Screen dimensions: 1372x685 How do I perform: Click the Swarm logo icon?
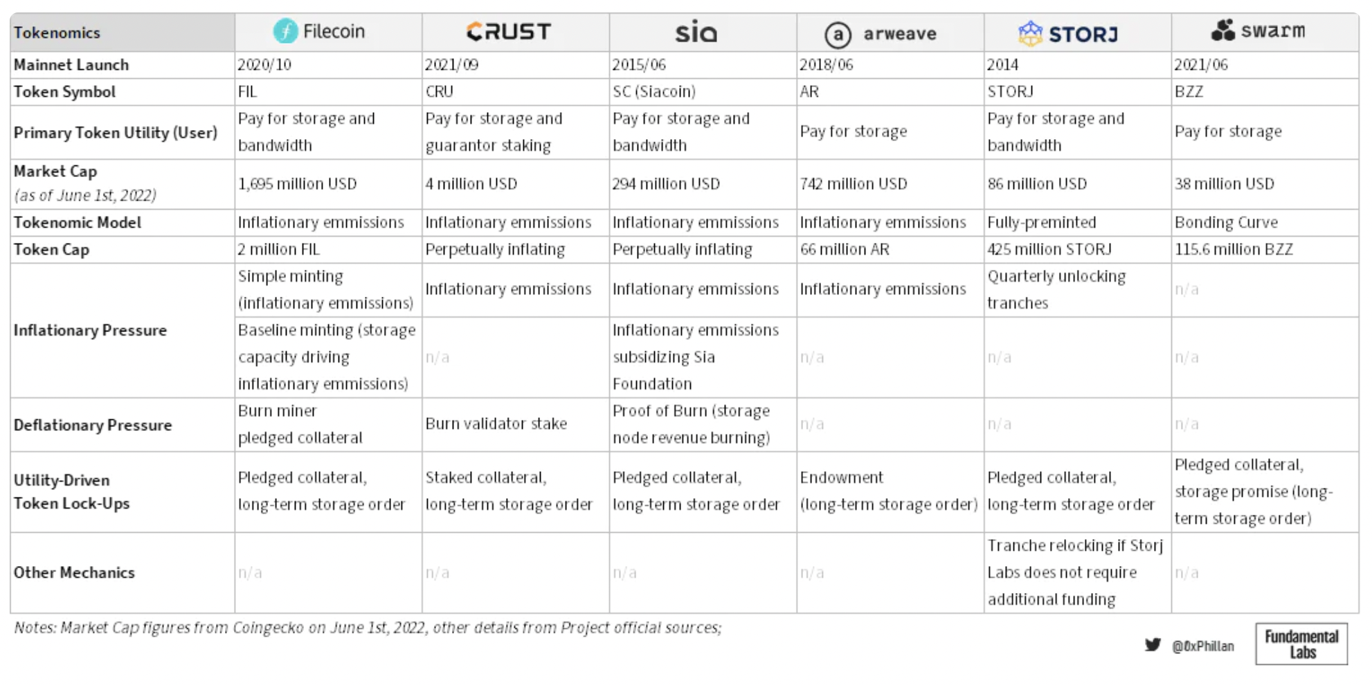pos(1223,30)
